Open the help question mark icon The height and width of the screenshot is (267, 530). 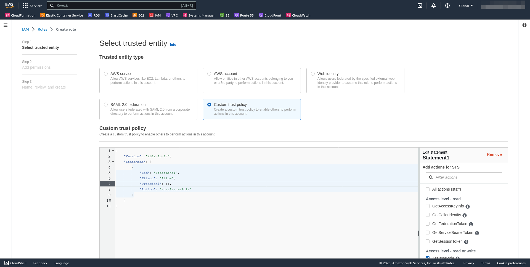[447, 6]
